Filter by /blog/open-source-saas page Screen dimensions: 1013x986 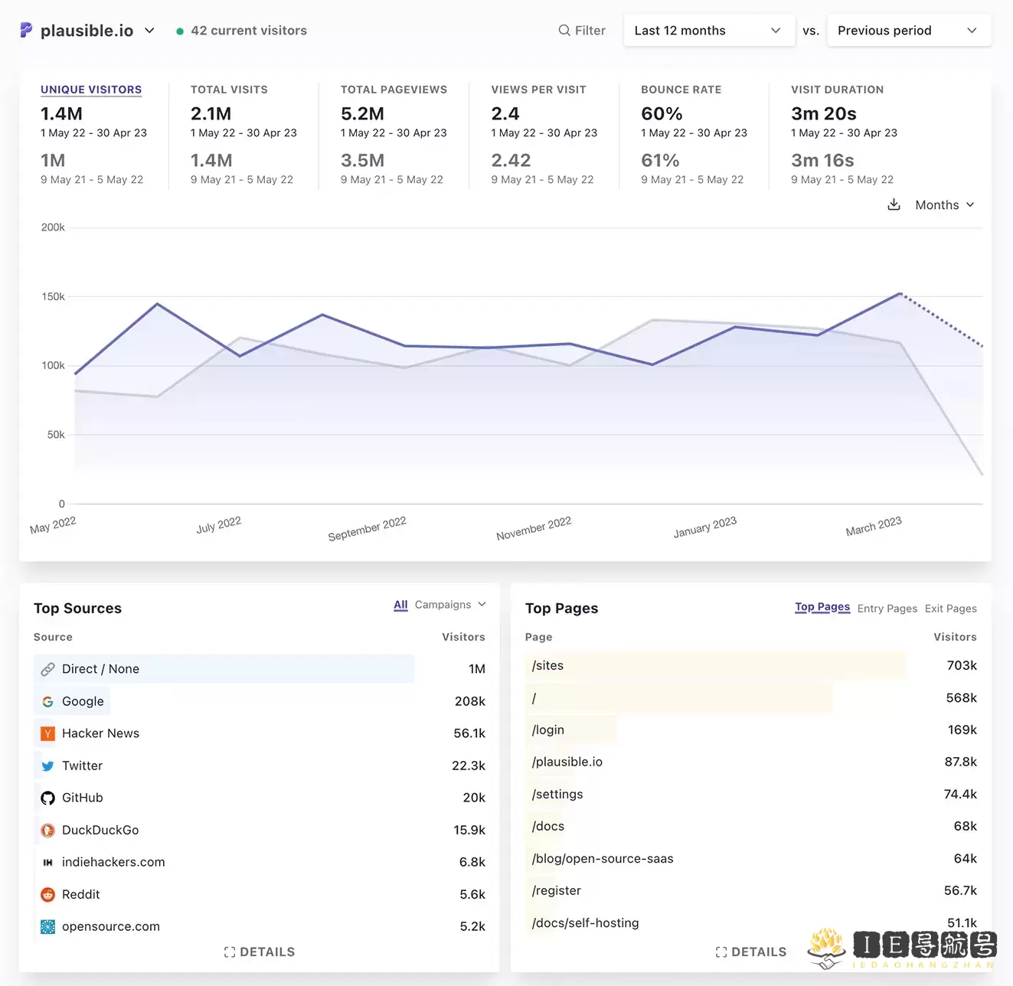point(603,859)
